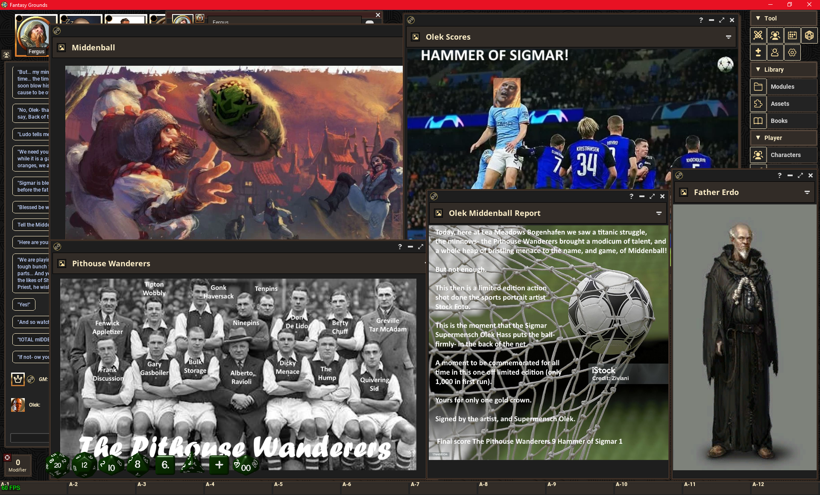The image size is (820, 495).
Task: Expand the Olek Scores window to full size
Action: click(x=722, y=20)
